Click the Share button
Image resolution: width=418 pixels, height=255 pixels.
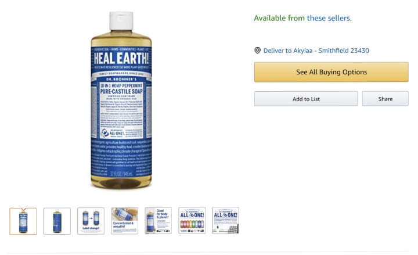385,99
